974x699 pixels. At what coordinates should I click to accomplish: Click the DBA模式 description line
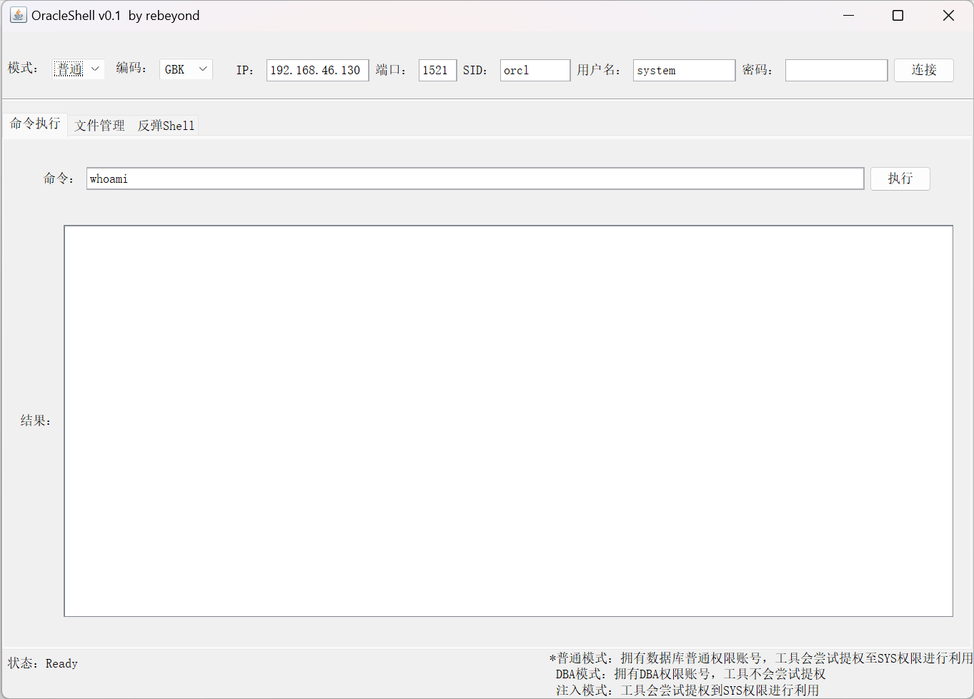click(x=690, y=674)
